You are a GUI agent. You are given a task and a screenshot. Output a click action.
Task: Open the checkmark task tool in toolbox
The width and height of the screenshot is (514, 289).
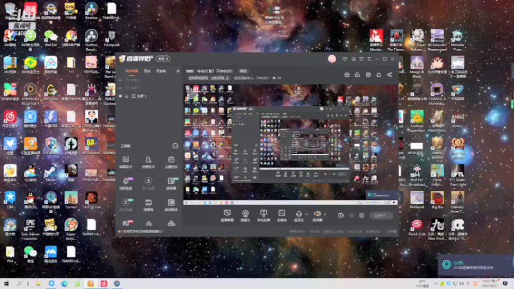coord(171,162)
